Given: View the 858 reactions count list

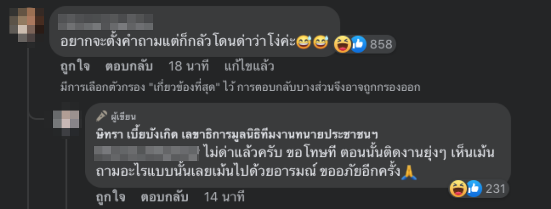Looking at the screenshot, I should tap(381, 44).
